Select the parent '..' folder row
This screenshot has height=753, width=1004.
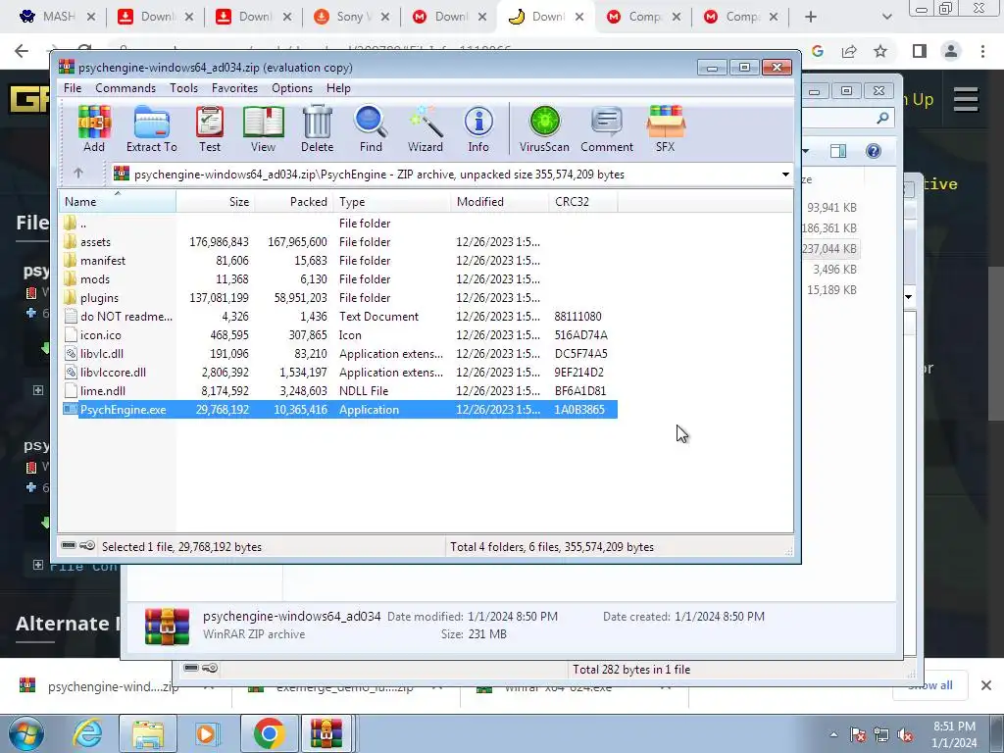[339, 224]
